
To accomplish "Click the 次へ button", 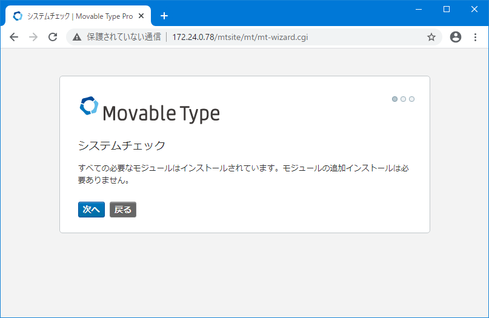I will [91, 210].
